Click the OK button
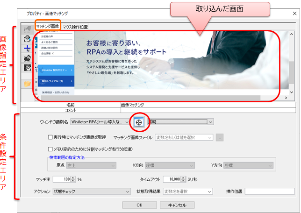 point(139,205)
